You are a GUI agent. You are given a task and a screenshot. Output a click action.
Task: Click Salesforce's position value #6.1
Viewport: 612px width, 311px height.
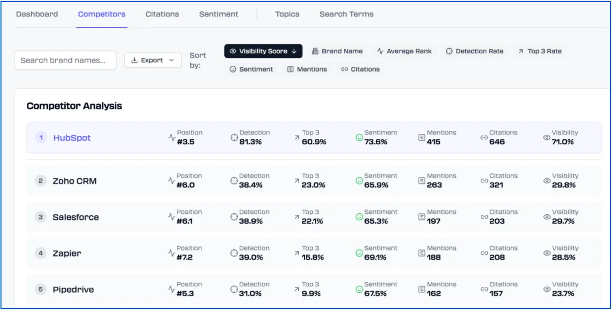(185, 221)
